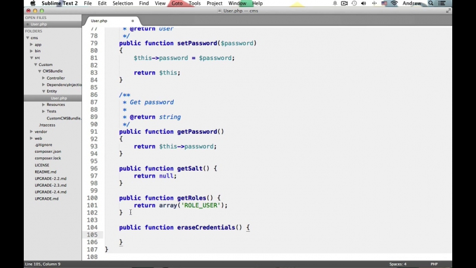Image resolution: width=476 pixels, height=268 pixels.
Task: Open UPGRADE-2.4.md file
Action: click(51, 192)
